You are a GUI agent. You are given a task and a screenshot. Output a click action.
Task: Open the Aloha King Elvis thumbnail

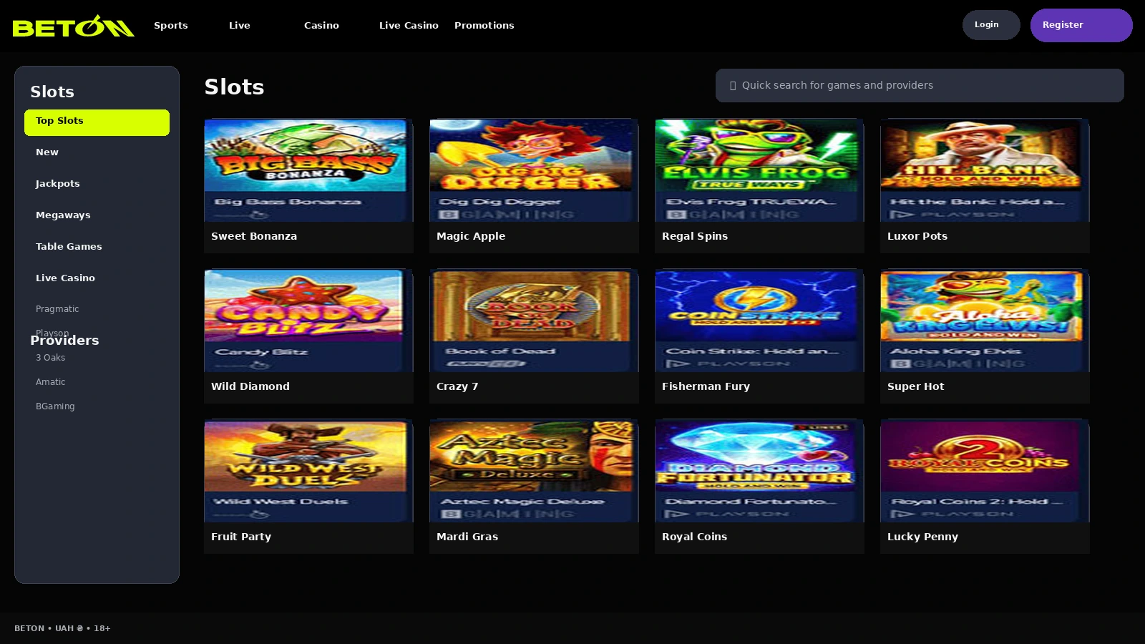click(985, 321)
